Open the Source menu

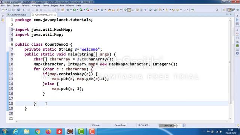(16, 6)
